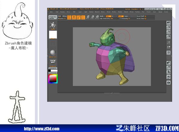This screenshot has height=132, width=179.
Task: Click the Scroll document icon on right shelf
Action: [168, 23]
